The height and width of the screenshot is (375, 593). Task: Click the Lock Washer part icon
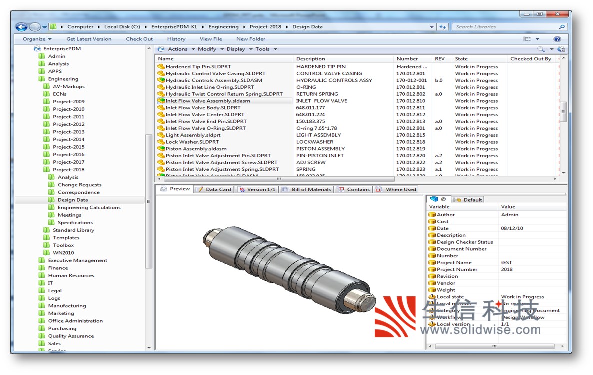tap(161, 142)
